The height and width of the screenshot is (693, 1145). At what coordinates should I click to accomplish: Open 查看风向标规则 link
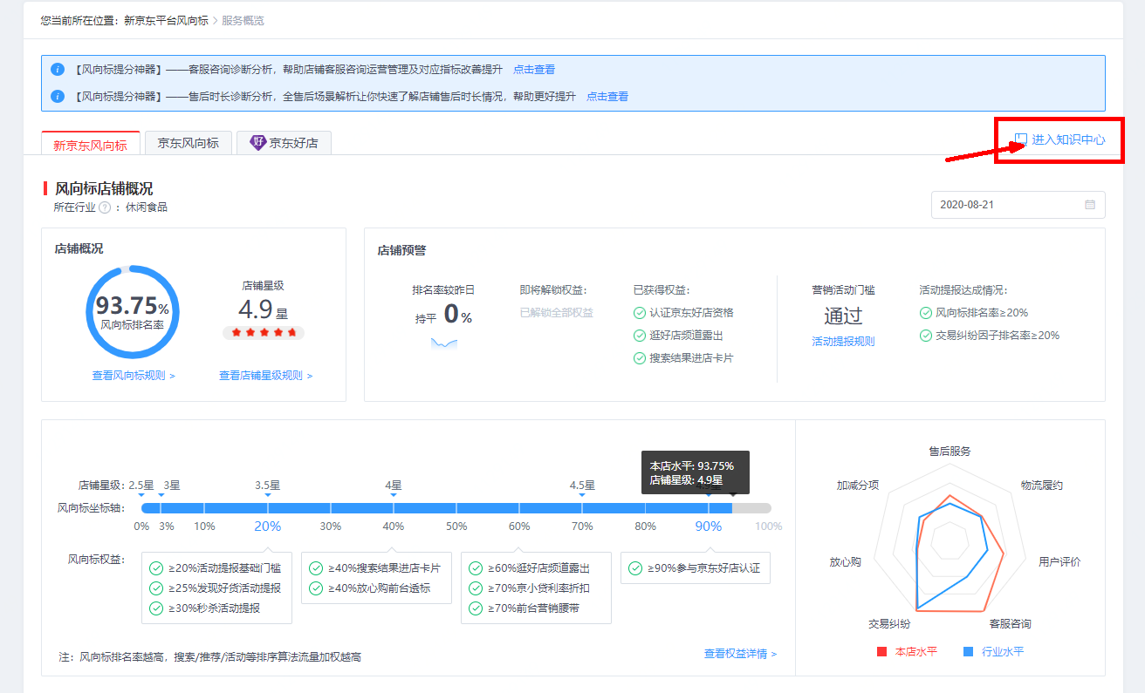pyautogui.click(x=134, y=376)
